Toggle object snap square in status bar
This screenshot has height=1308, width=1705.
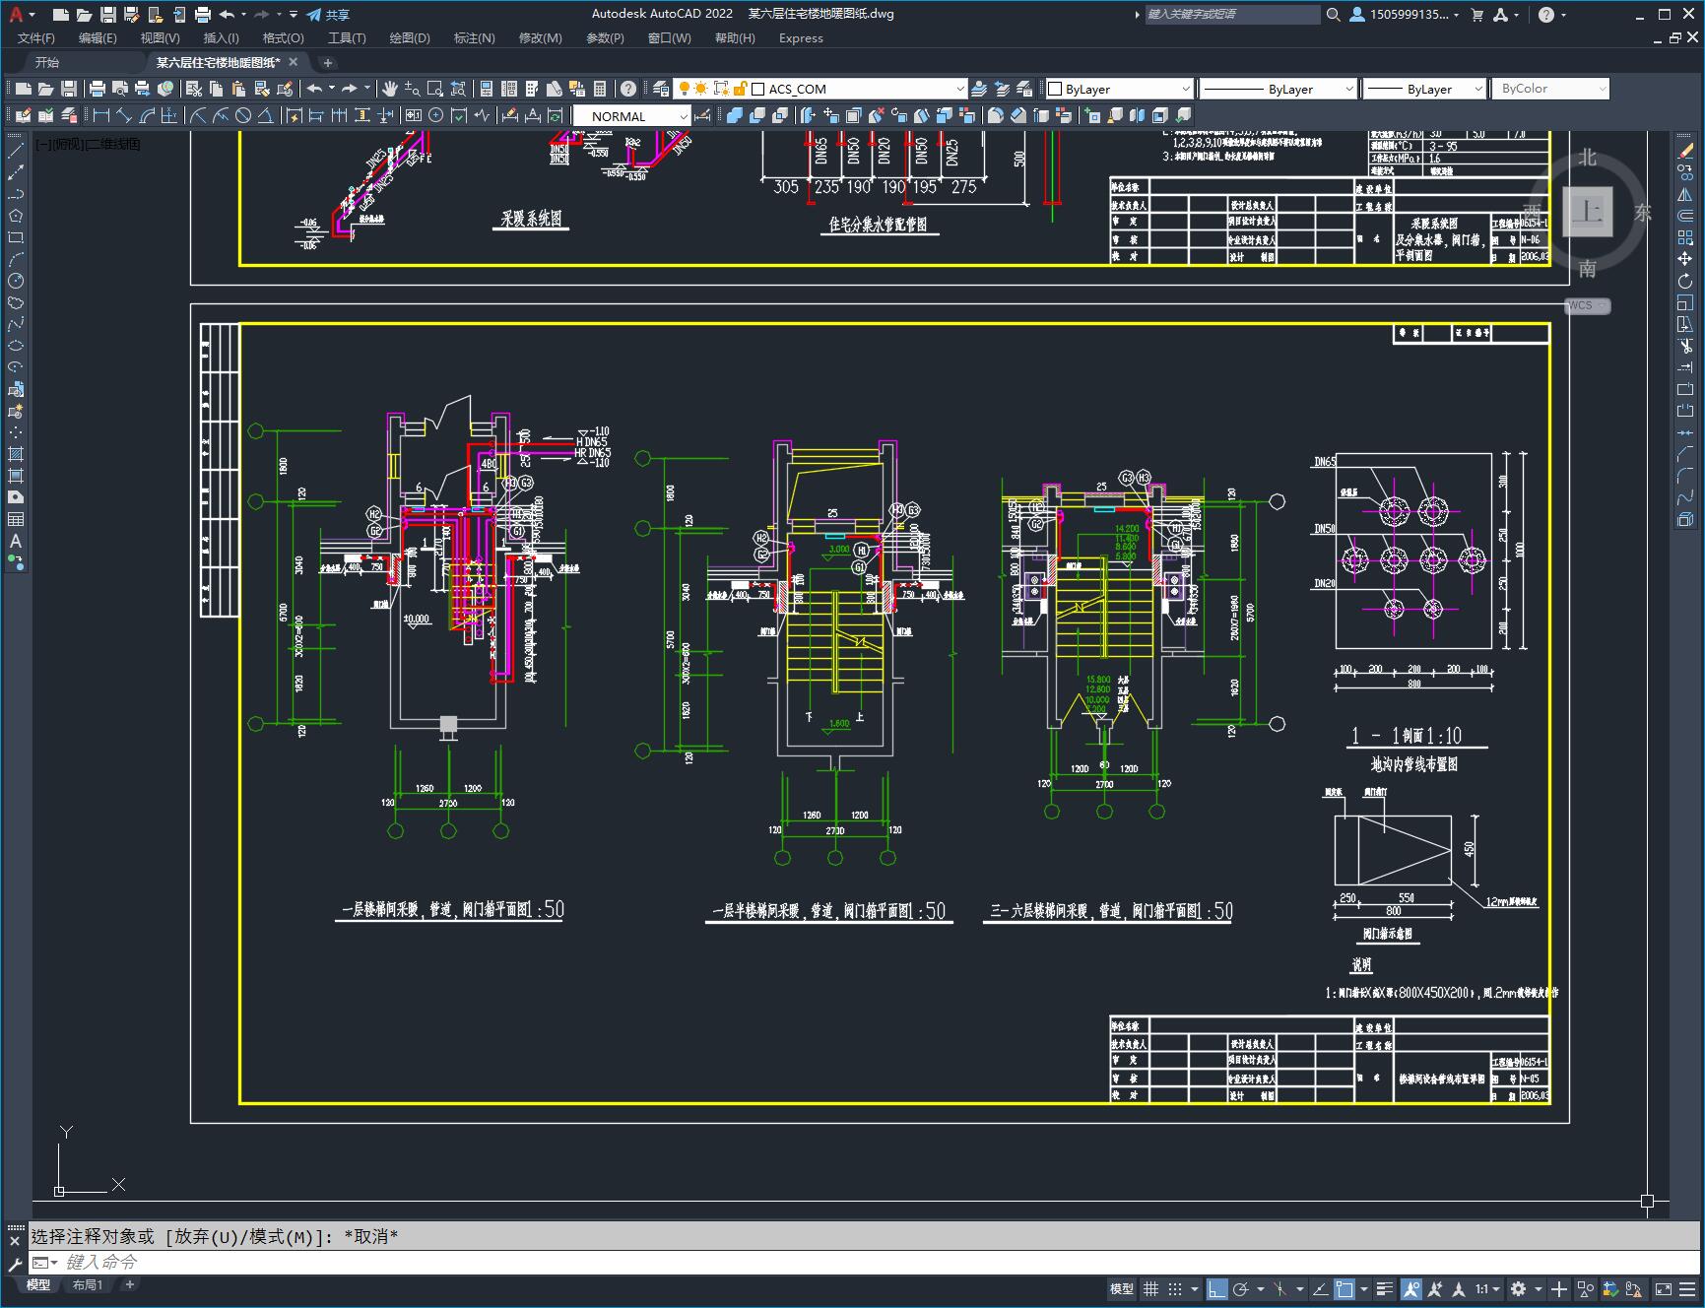click(x=1344, y=1288)
